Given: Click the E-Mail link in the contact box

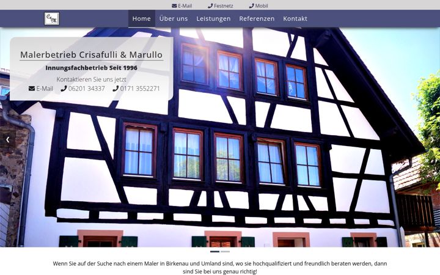Looking at the screenshot, I should click(41, 89).
